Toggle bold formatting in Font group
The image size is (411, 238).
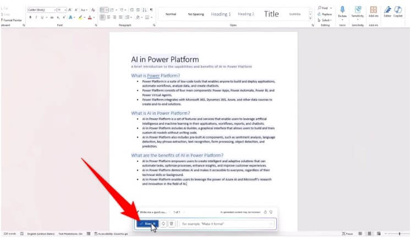point(30,17)
